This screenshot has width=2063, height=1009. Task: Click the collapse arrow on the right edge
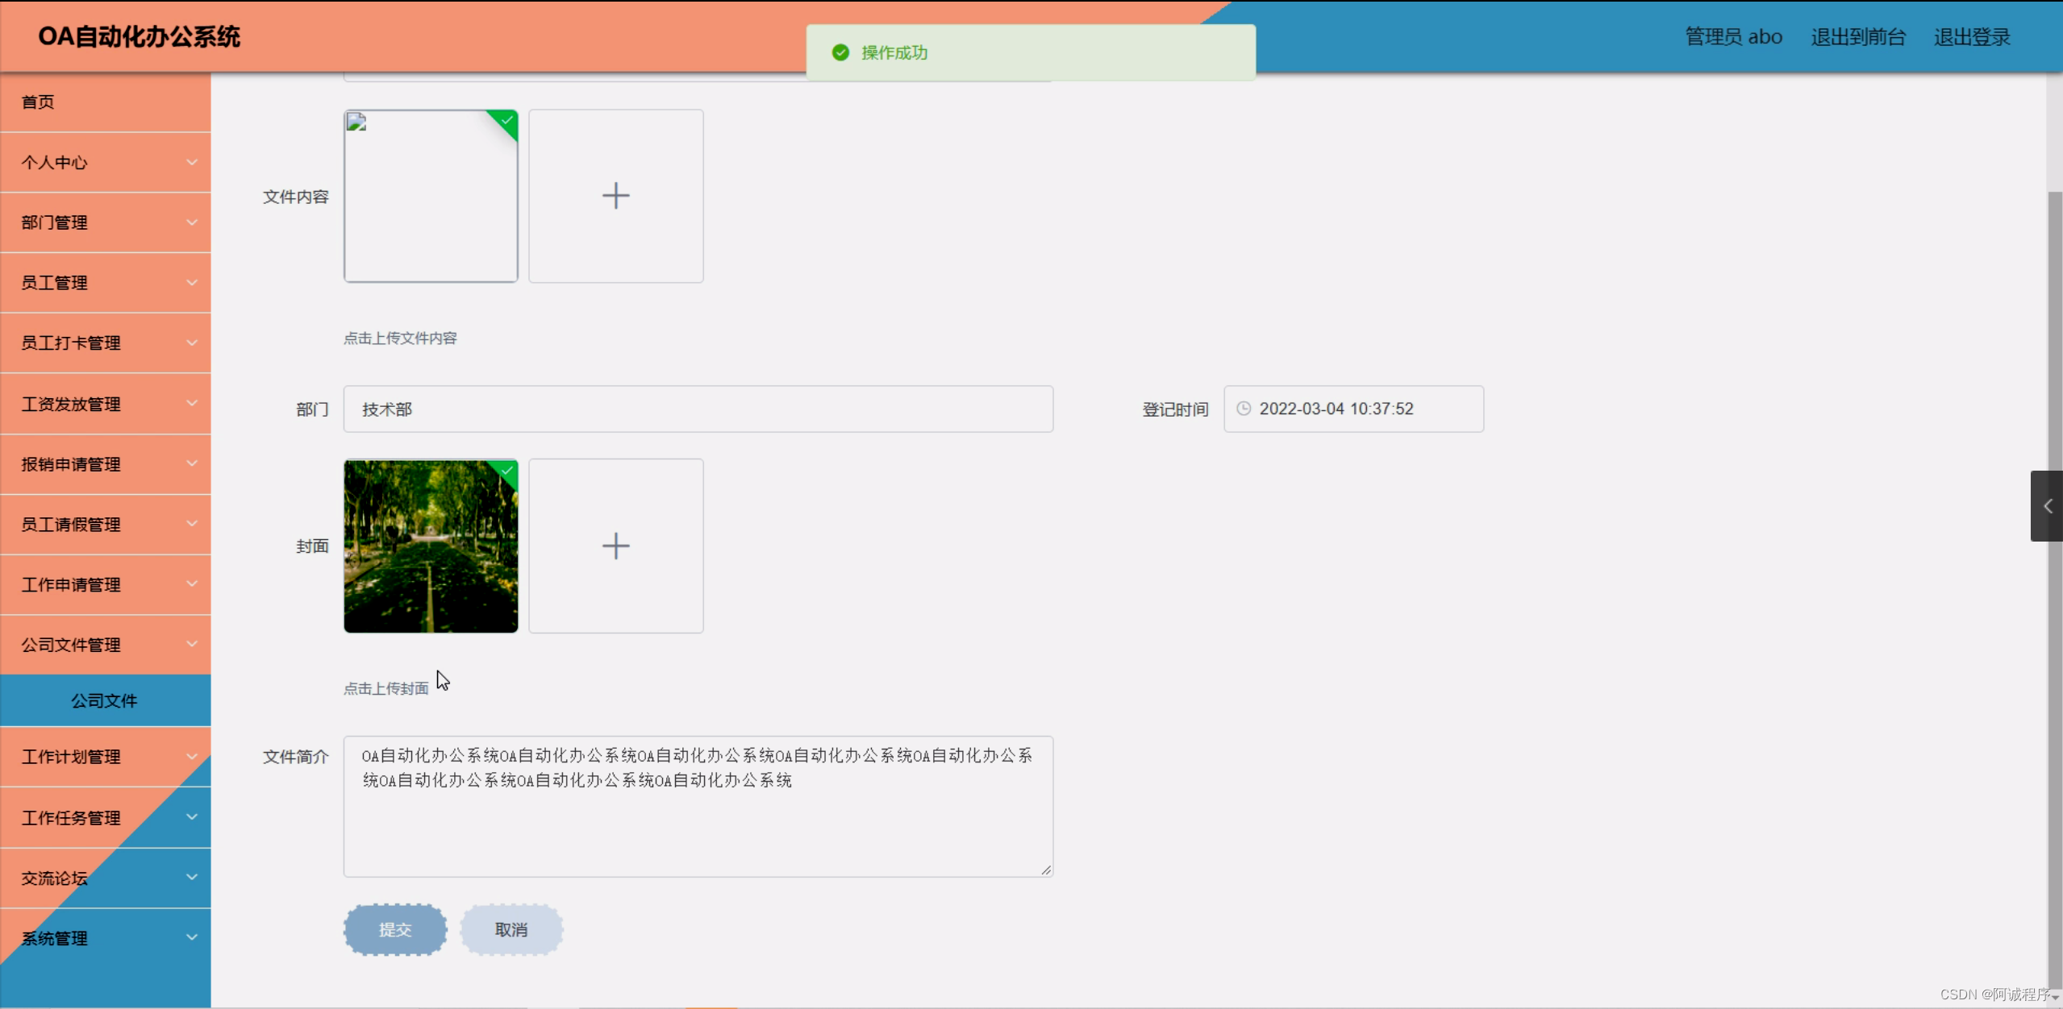tap(2048, 505)
